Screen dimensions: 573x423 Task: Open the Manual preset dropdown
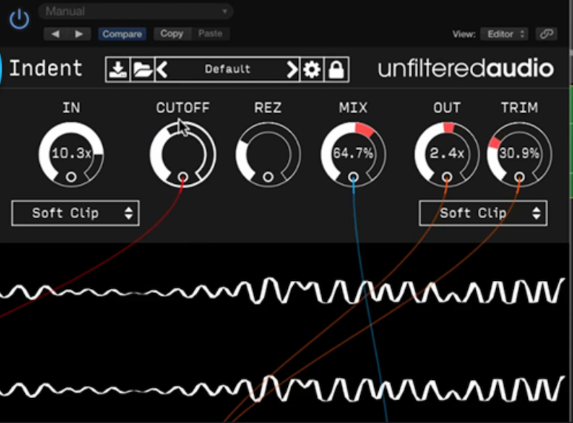pos(135,11)
